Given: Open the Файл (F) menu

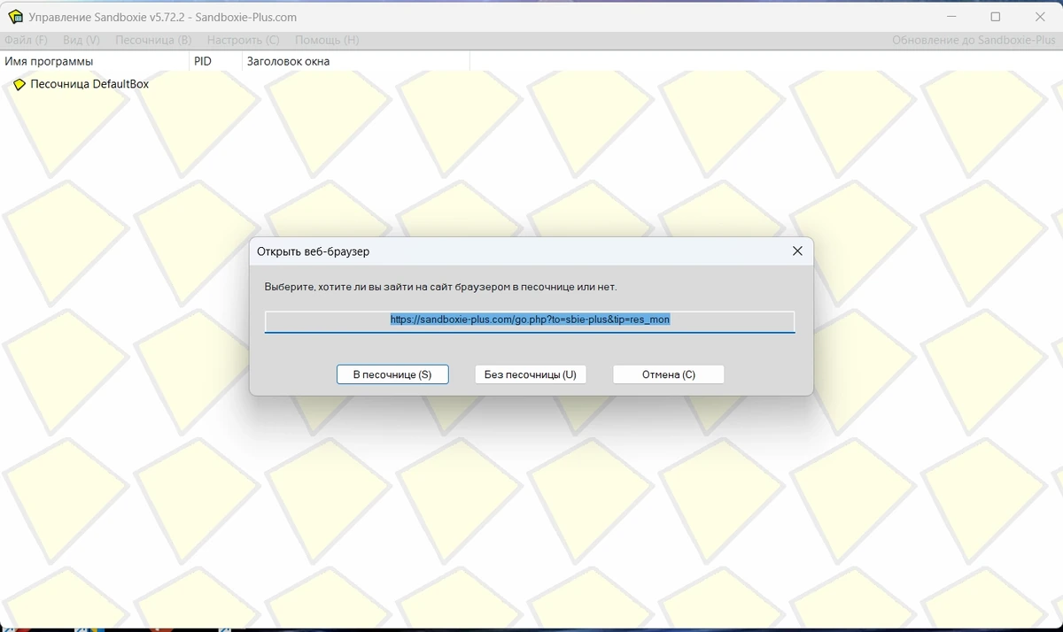Looking at the screenshot, I should (26, 41).
